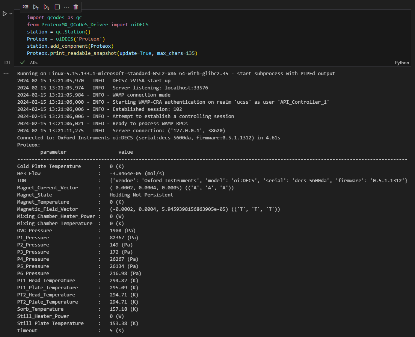Screen dimensions: 415x337
Task: Change the cell language from Python
Action: (402, 63)
